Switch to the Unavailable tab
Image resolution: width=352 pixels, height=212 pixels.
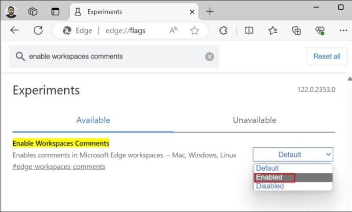click(255, 120)
